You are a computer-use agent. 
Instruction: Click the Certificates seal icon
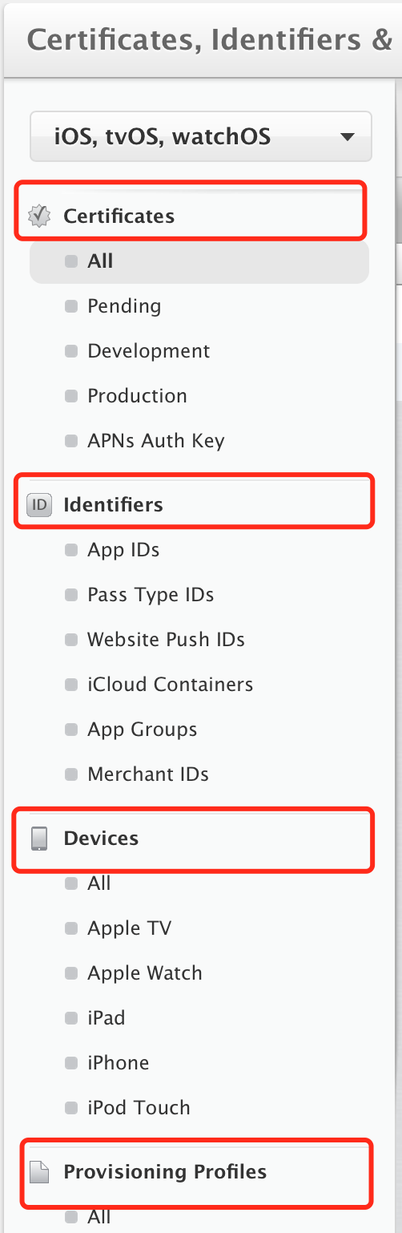[39, 216]
